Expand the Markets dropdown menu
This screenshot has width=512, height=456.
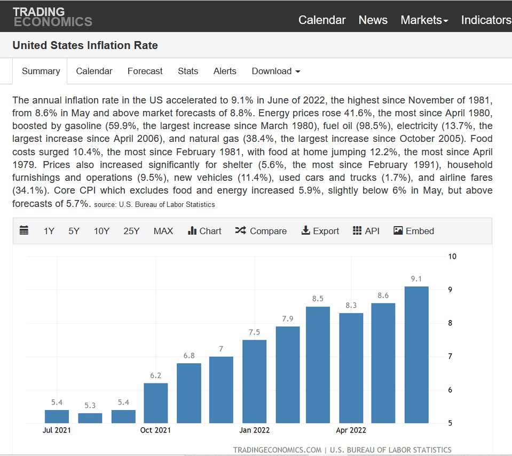point(424,20)
